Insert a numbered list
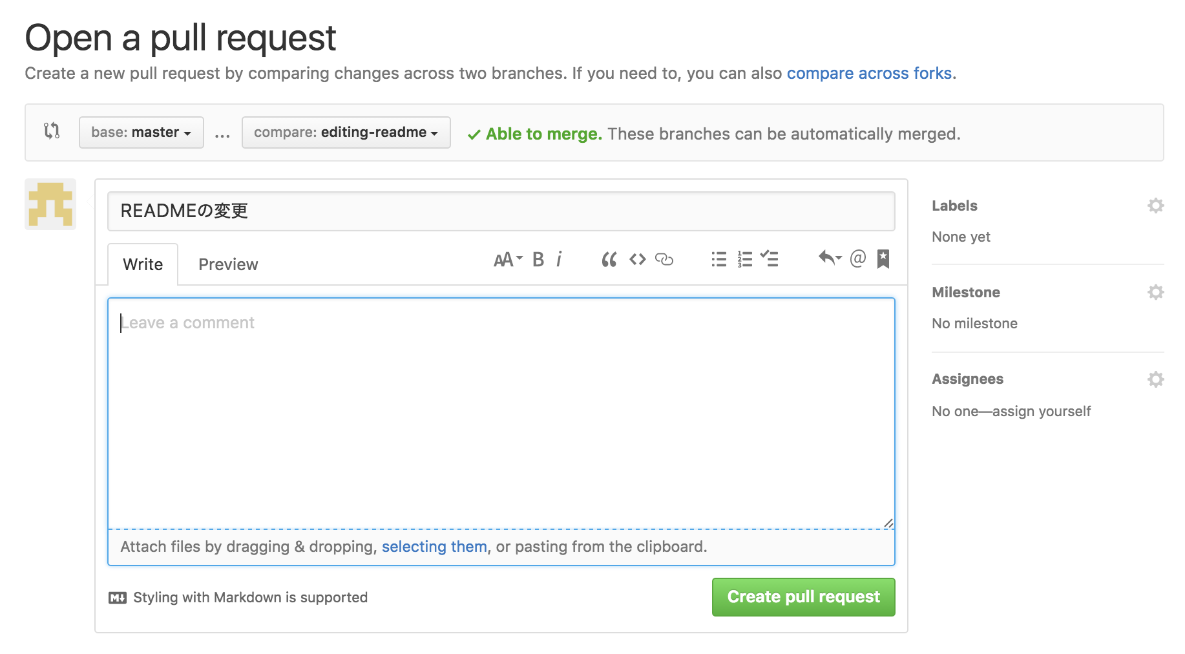 click(x=745, y=260)
